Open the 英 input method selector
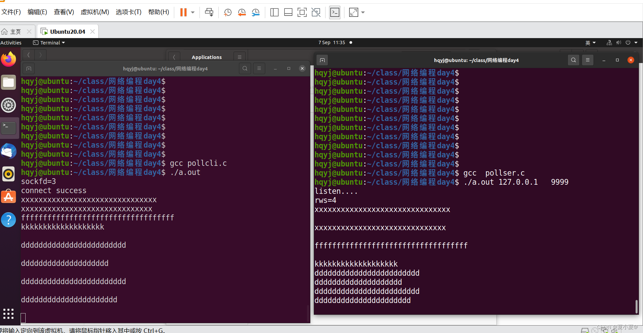This screenshot has height=333, width=643. 590,43
